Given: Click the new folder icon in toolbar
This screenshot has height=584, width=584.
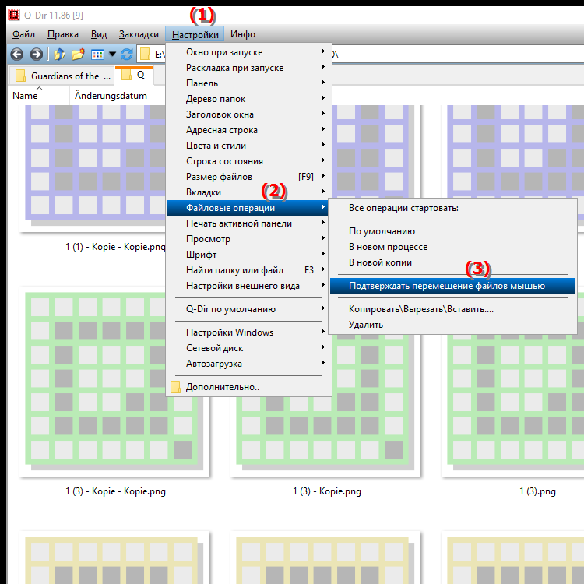Looking at the screenshot, I should 78,55.
